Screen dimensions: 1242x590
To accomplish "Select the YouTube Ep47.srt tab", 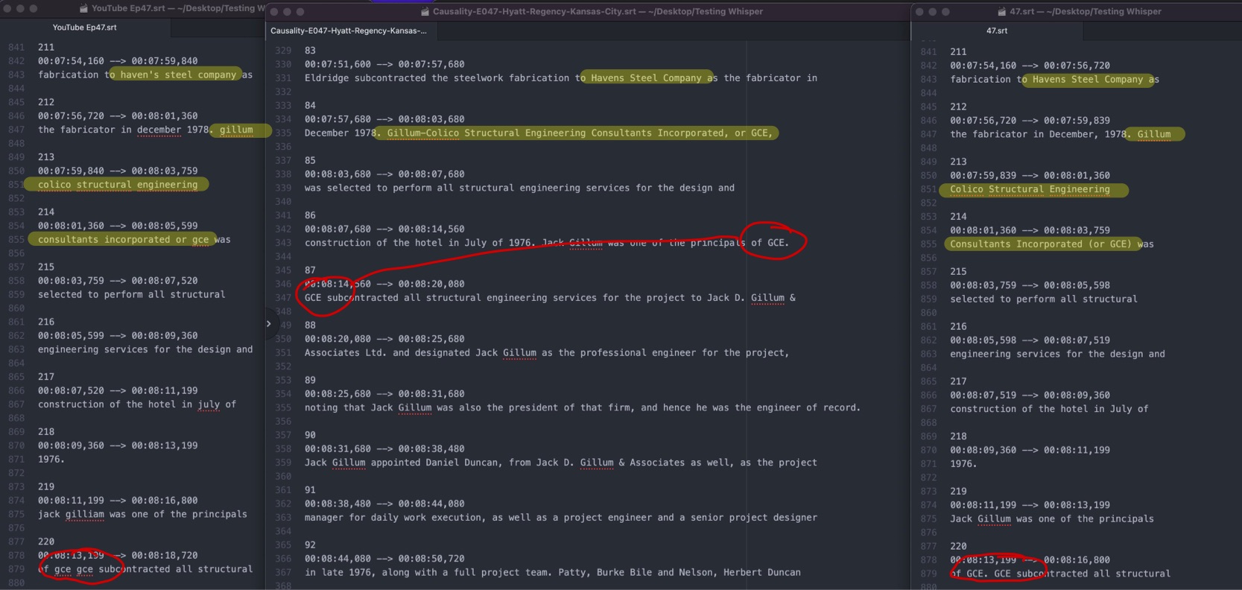I will pyautogui.click(x=85, y=28).
